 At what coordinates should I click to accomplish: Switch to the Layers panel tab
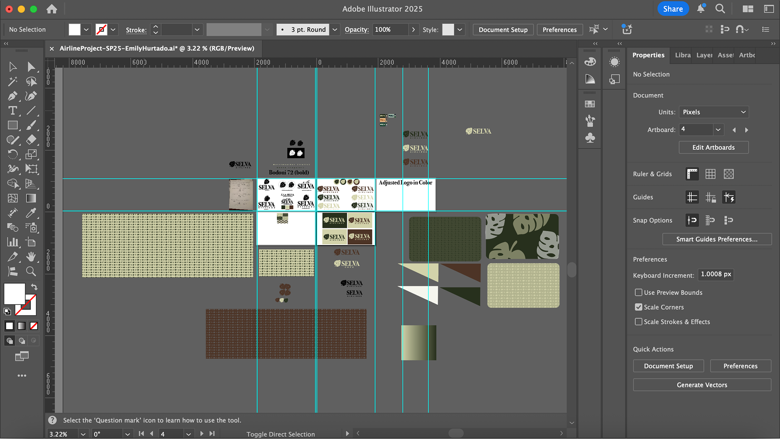tap(704, 55)
